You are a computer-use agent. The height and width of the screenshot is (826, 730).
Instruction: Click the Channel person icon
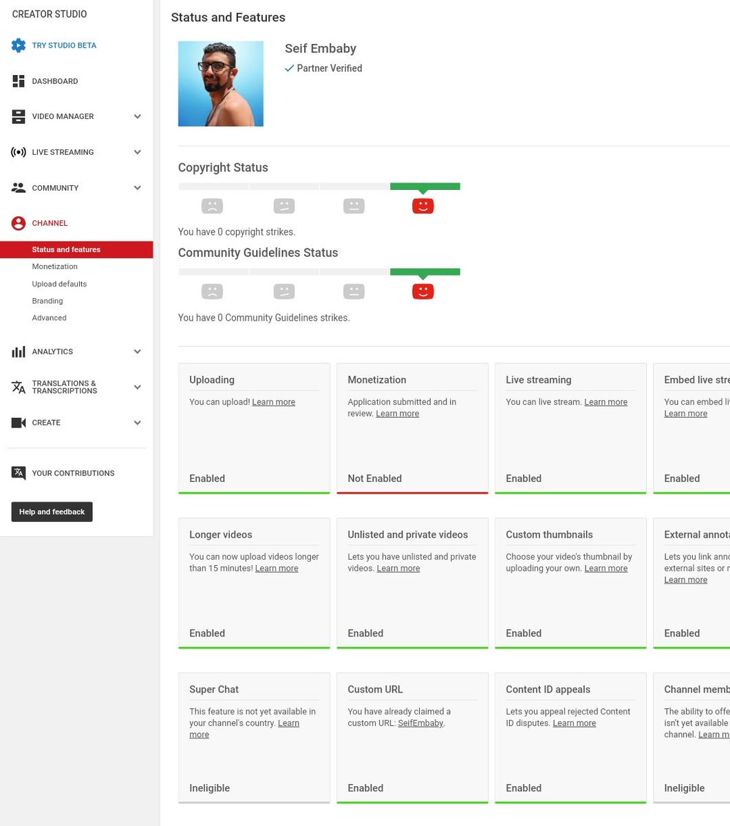19,223
